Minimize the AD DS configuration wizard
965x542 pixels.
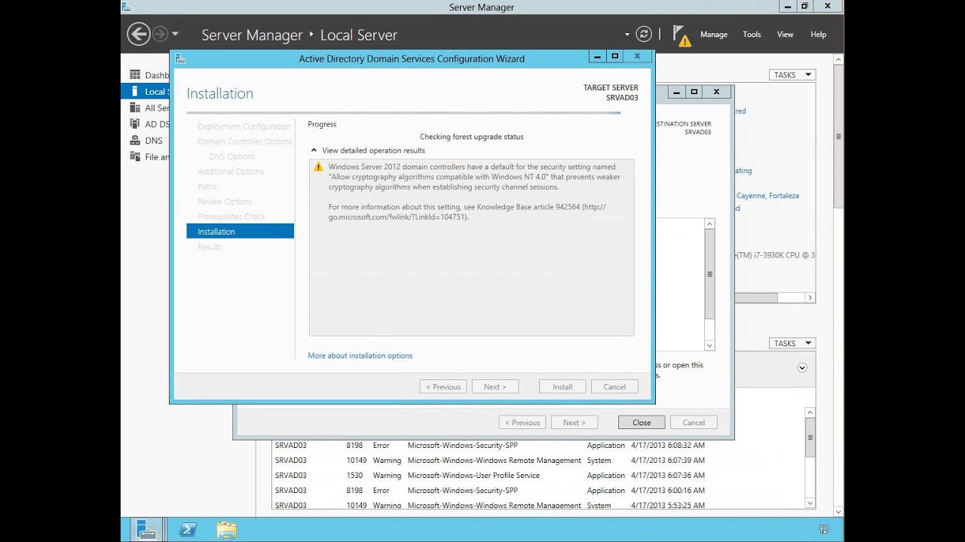pyautogui.click(x=598, y=56)
